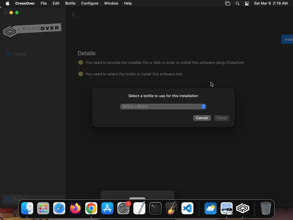Image resolution: width=293 pixels, height=220 pixels.
Task: Click the date and time in menu bar
Action: [x=271, y=3]
